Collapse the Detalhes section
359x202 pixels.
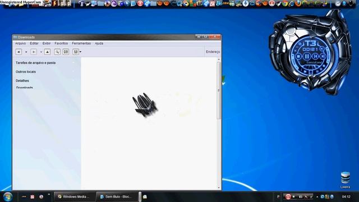[x=22, y=81]
